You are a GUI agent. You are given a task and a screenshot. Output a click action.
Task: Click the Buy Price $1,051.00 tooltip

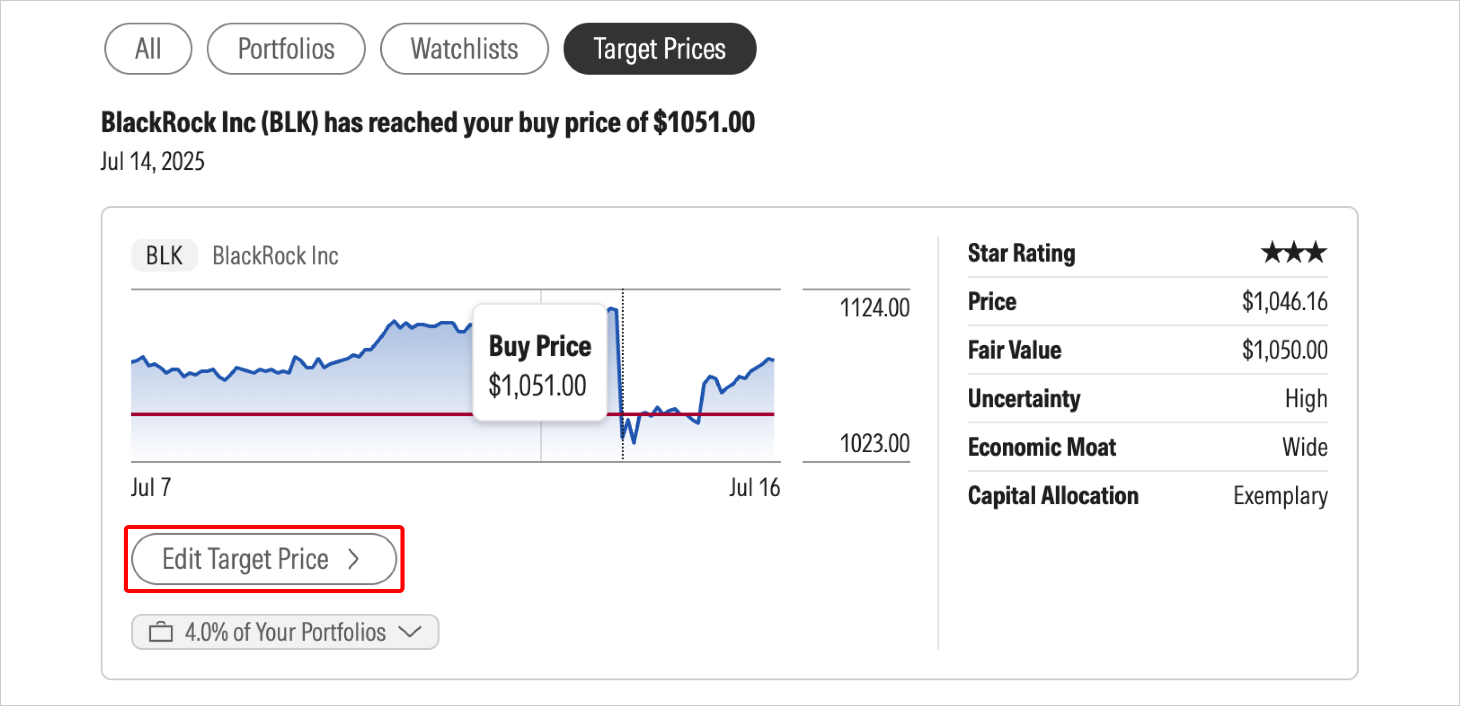click(539, 363)
